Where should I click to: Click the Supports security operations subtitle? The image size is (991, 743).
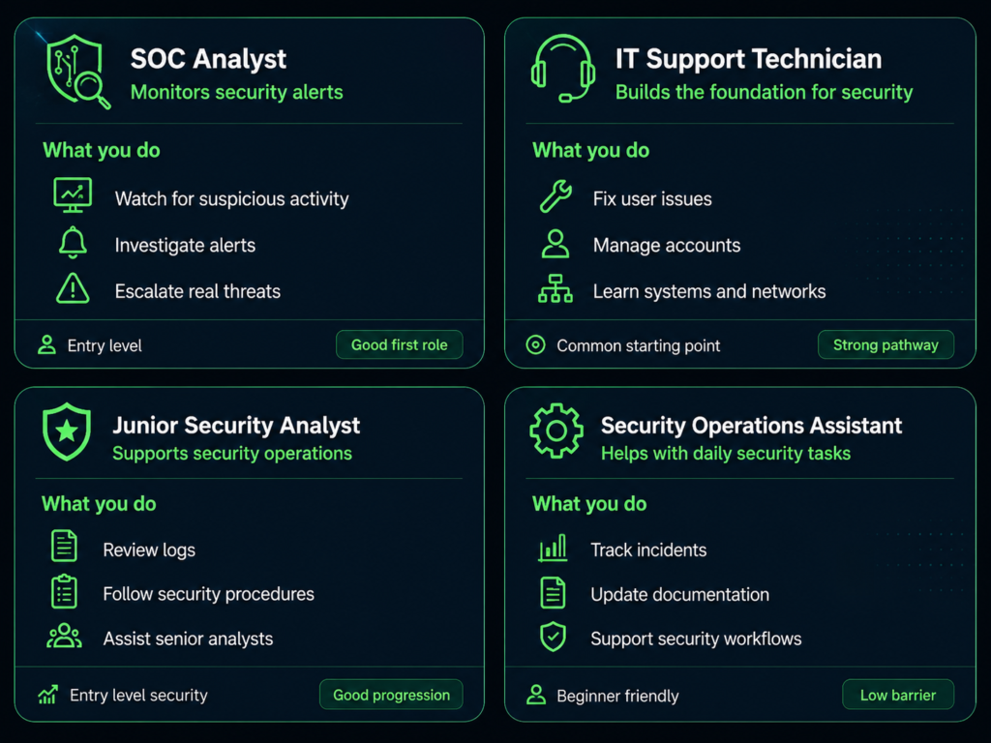click(x=232, y=454)
